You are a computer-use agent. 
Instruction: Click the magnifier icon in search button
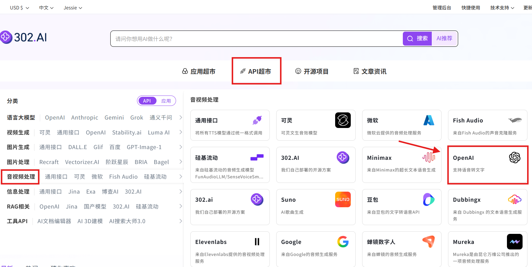tap(410, 39)
